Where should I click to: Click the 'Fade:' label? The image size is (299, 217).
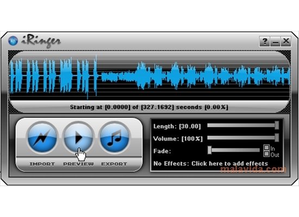[162, 151]
